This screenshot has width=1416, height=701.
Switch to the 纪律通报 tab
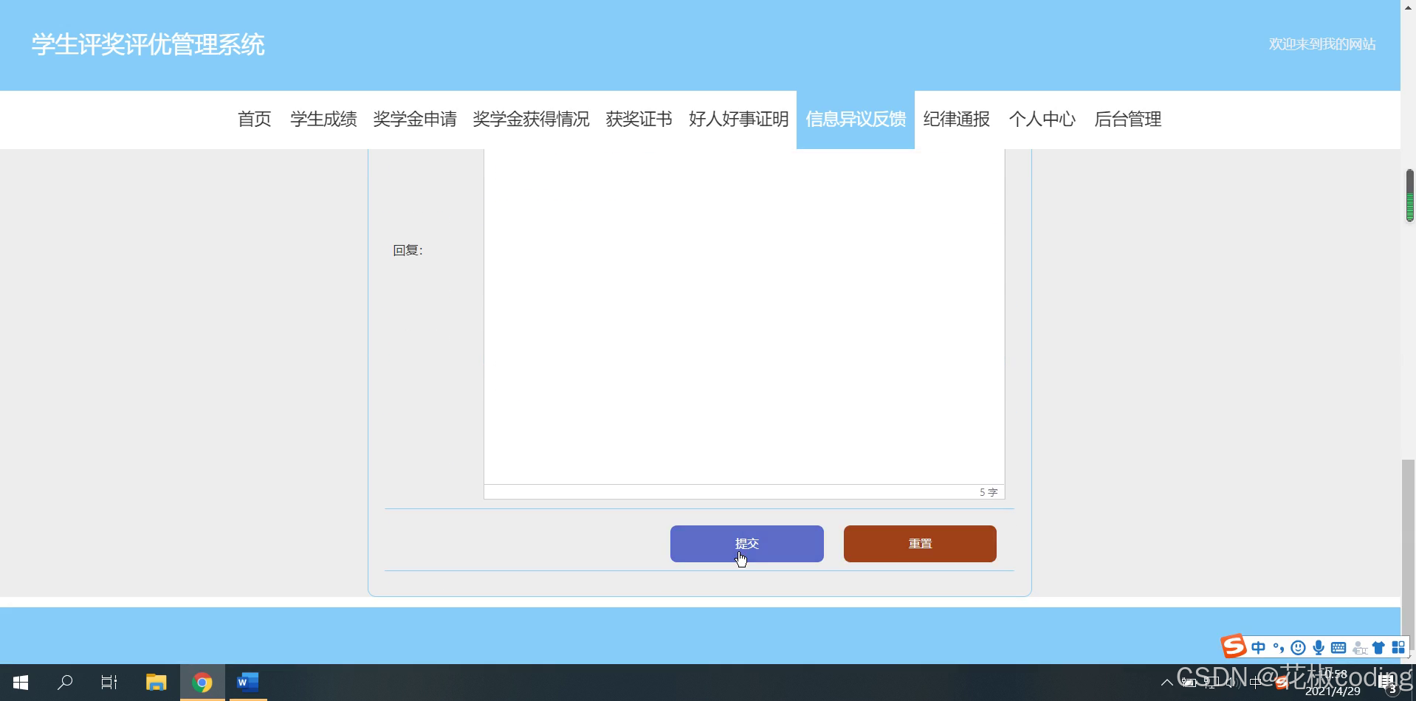tap(955, 119)
